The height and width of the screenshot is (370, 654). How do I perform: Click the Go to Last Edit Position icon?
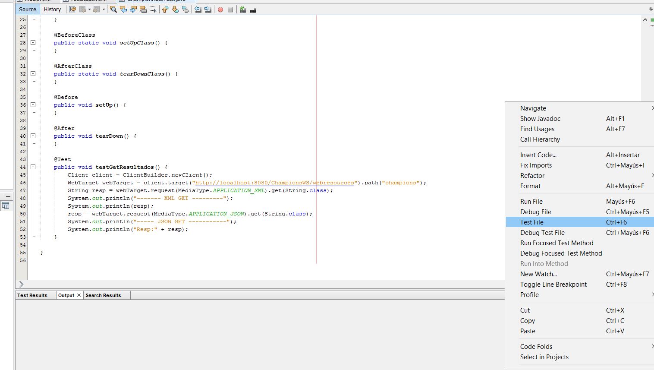point(72,9)
